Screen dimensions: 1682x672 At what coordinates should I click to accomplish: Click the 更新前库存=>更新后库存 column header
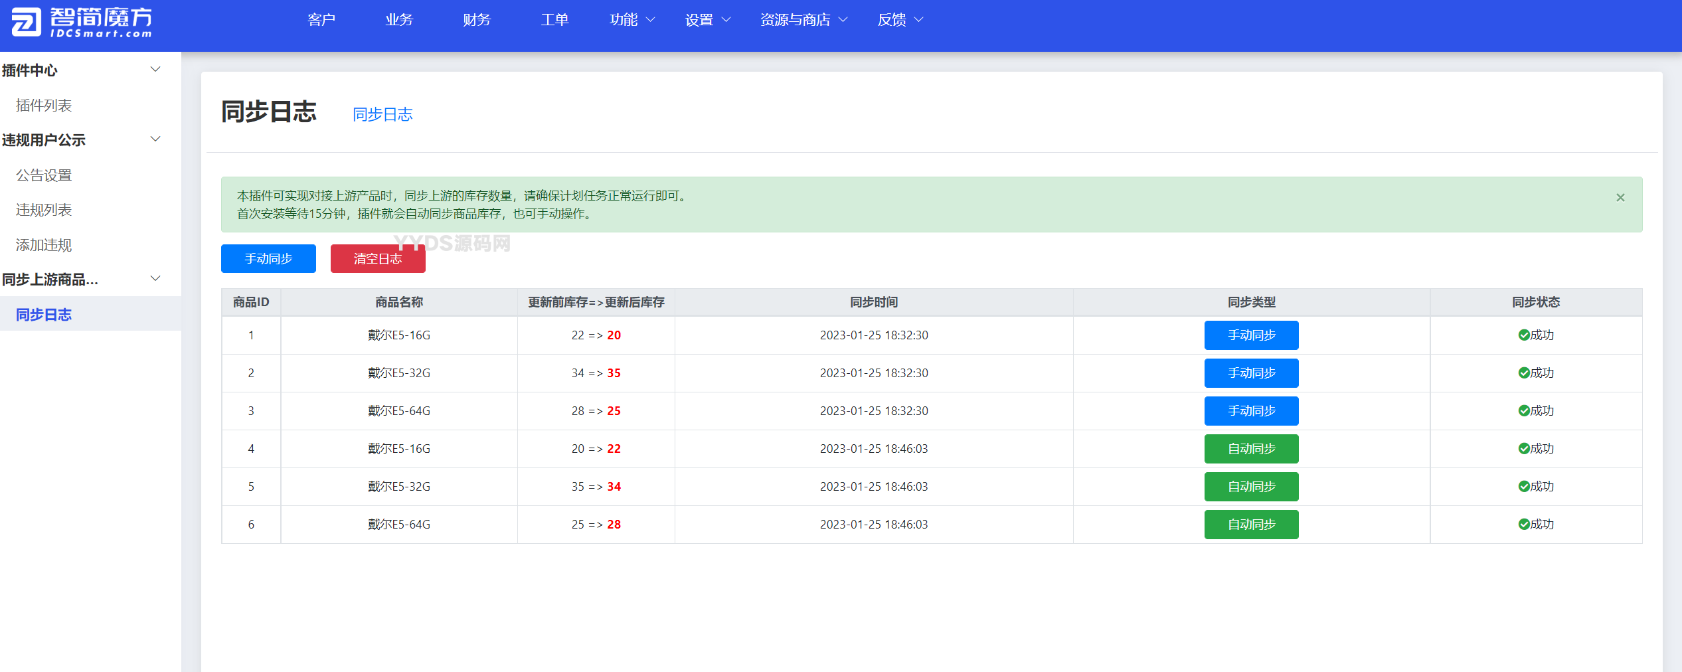pyautogui.click(x=596, y=302)
